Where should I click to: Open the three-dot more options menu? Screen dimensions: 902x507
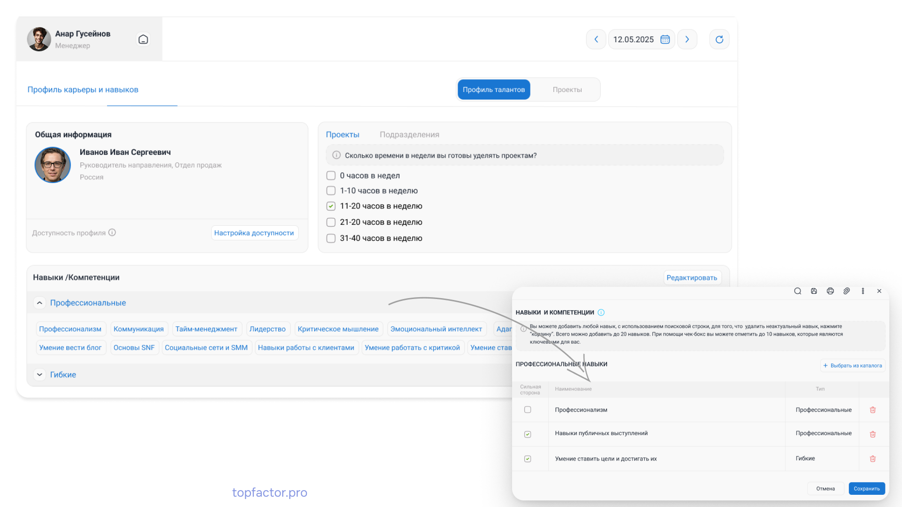click(863, 291)
